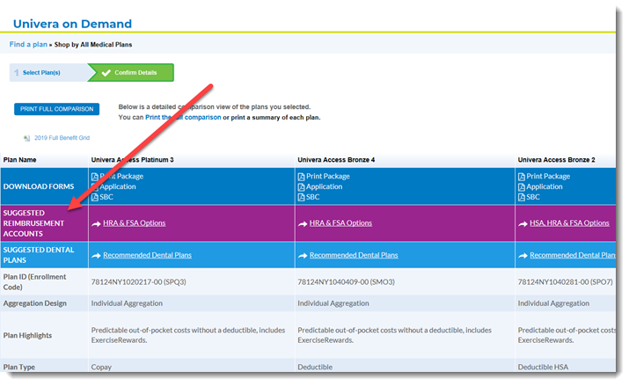Open 2019 Full Benefit Grid link
The height and width of the screenshot is (386, 629).
pos(62,138)
